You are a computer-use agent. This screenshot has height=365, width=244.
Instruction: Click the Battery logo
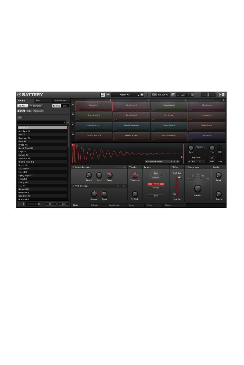(x=30, y=95)
